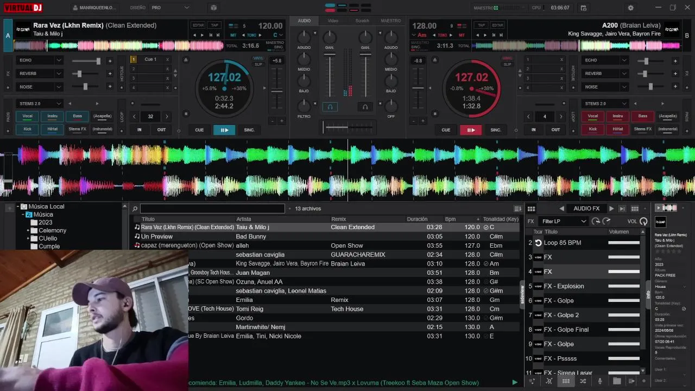
Task: Click the EDITAR button on deck B
Action: (497, 25)
